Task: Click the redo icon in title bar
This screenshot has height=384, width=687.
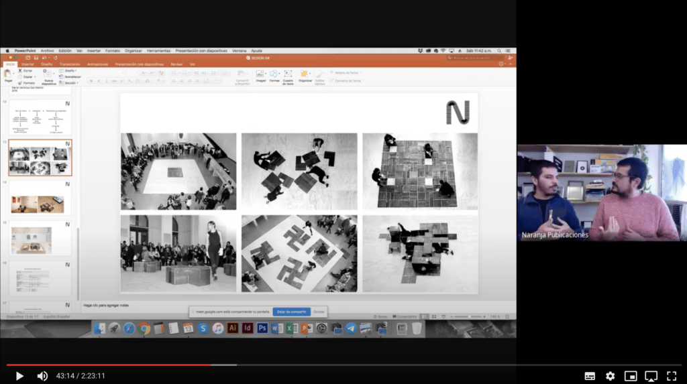Action: 55,58
